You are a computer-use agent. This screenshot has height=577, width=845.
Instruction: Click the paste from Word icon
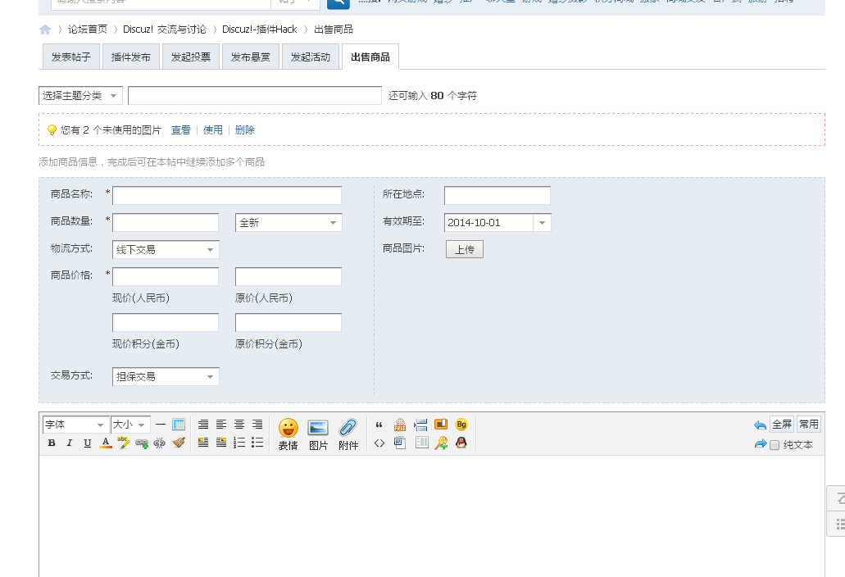[x=400, y=443]
